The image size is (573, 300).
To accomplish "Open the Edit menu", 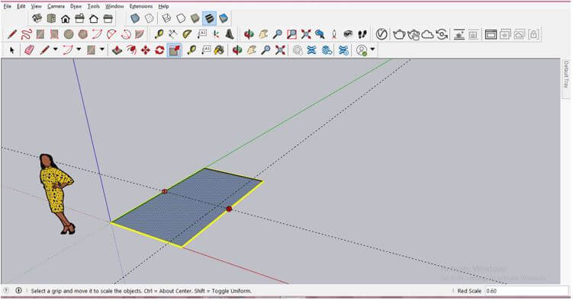I will (21, 6).
